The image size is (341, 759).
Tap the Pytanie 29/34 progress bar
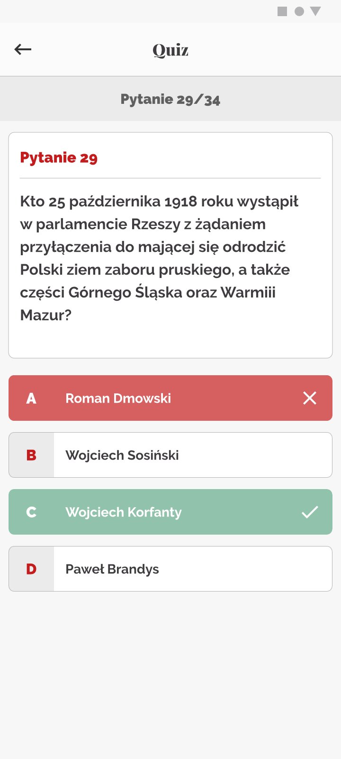point(170,99)
